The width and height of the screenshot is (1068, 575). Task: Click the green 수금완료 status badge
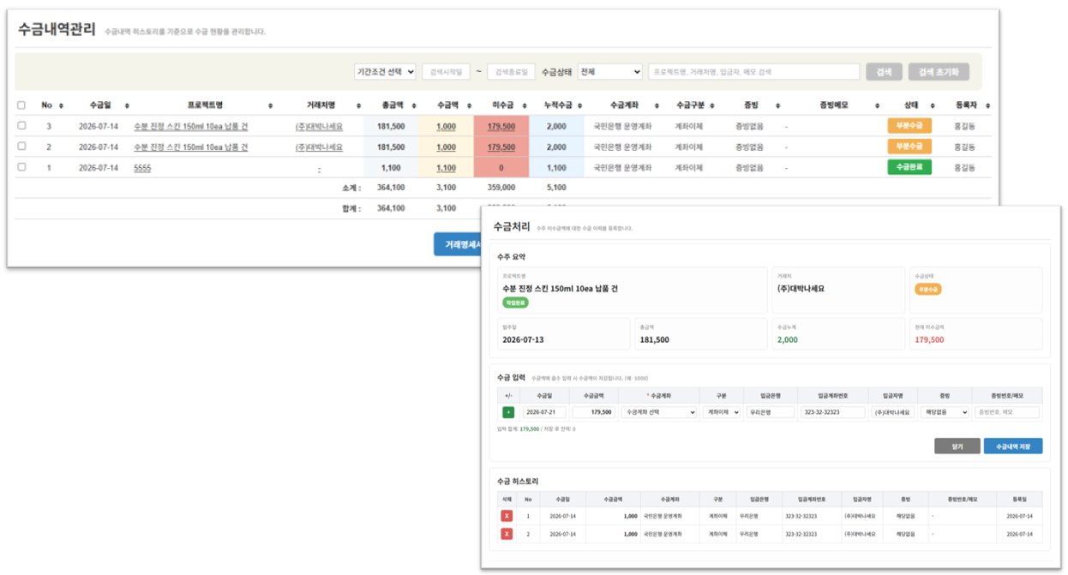point(909,167)
